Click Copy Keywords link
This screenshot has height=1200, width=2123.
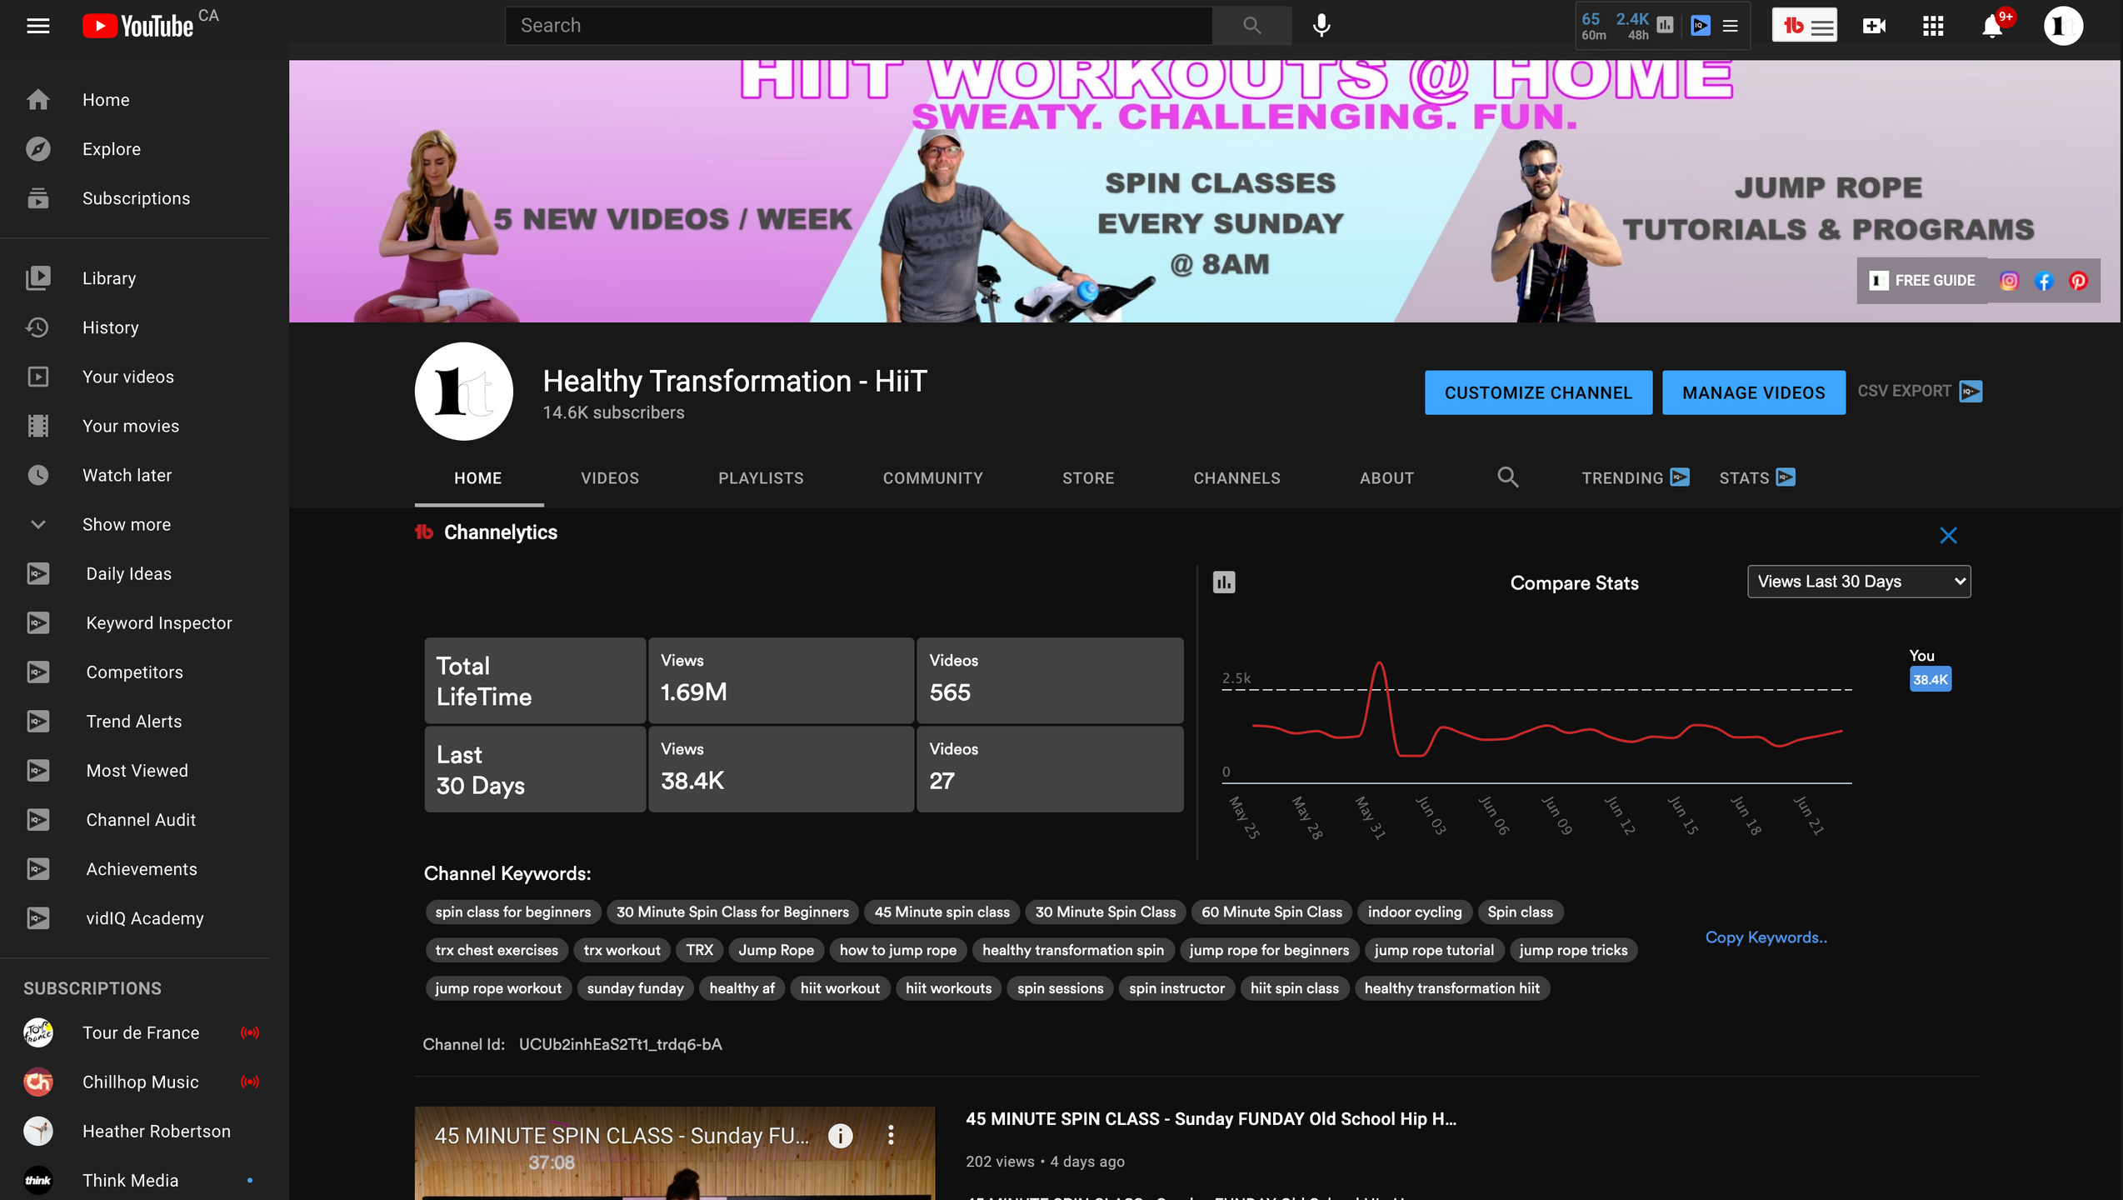[x=1766, y=937]
